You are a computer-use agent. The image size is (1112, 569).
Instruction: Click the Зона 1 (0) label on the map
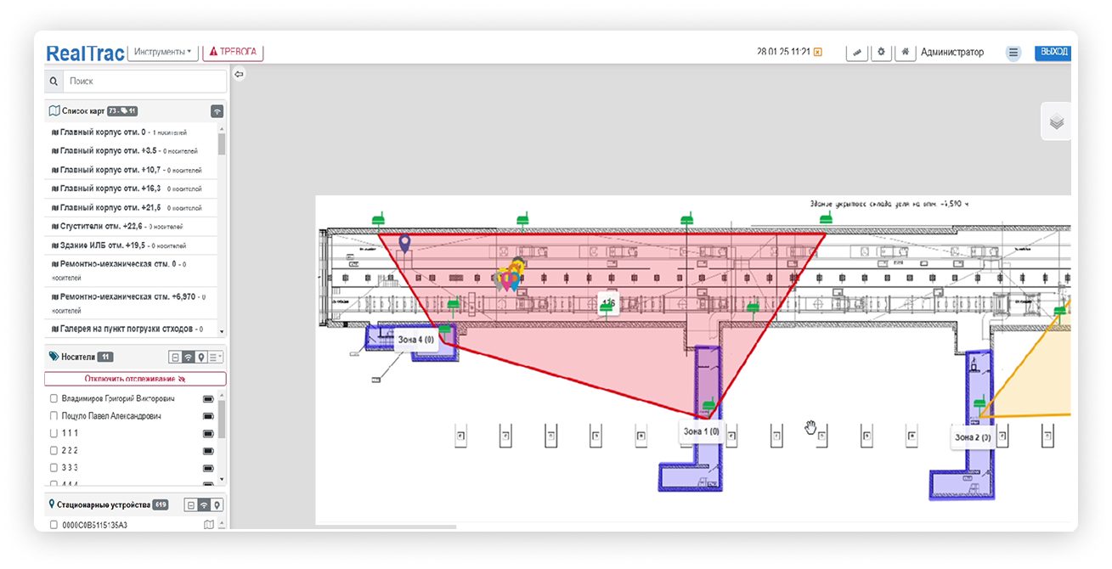click(702, 431)
